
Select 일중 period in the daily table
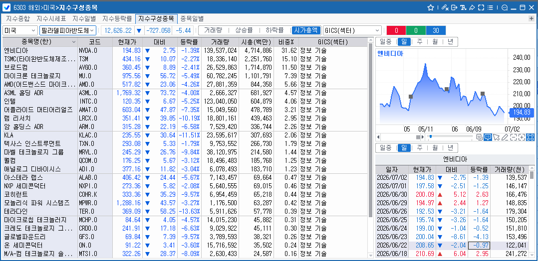coord(386,148)
